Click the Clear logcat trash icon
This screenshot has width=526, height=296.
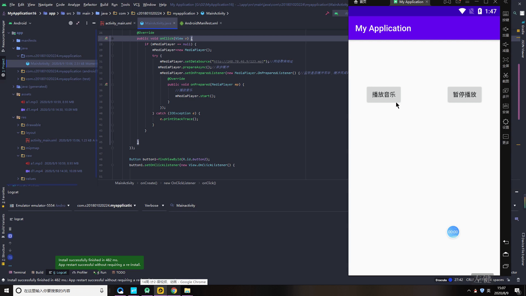coord(10,229)
